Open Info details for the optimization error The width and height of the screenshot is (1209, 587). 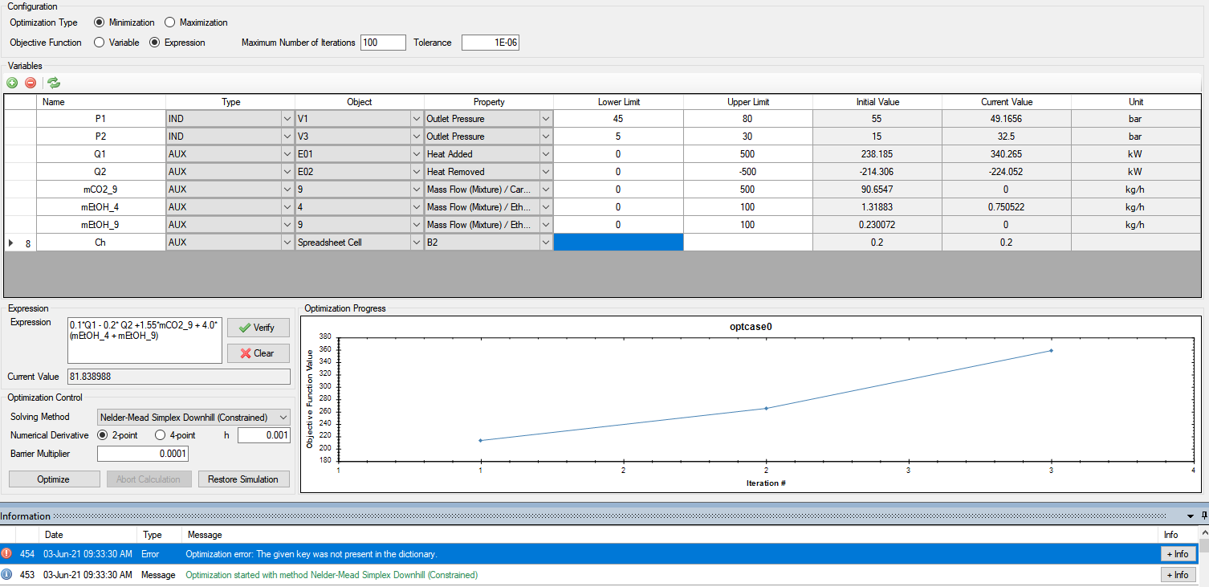pos(1178,553)
